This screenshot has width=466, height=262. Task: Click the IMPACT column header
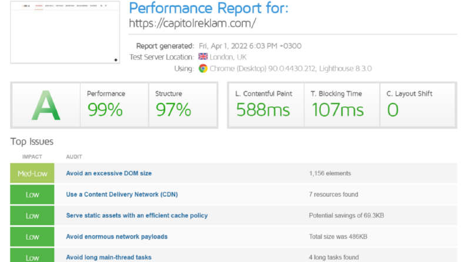click(32, 156)
